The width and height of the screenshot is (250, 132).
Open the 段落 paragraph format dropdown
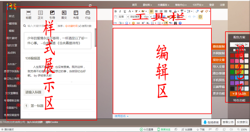tap(123, 17)
